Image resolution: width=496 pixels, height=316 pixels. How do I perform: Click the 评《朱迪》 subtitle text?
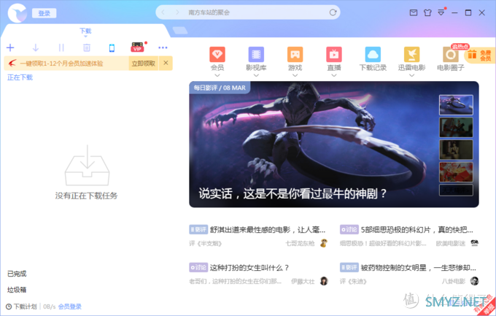point(353,282)
